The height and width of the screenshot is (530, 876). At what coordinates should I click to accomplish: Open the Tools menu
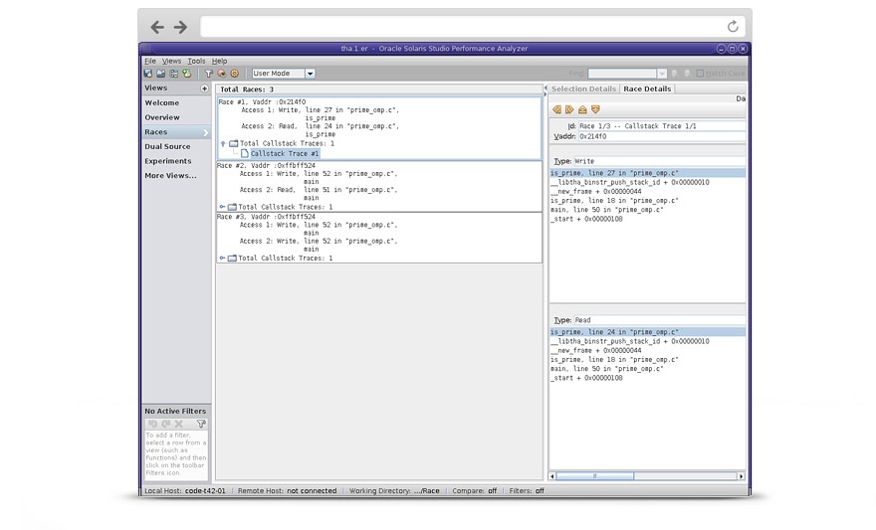(x=197, y=61)
